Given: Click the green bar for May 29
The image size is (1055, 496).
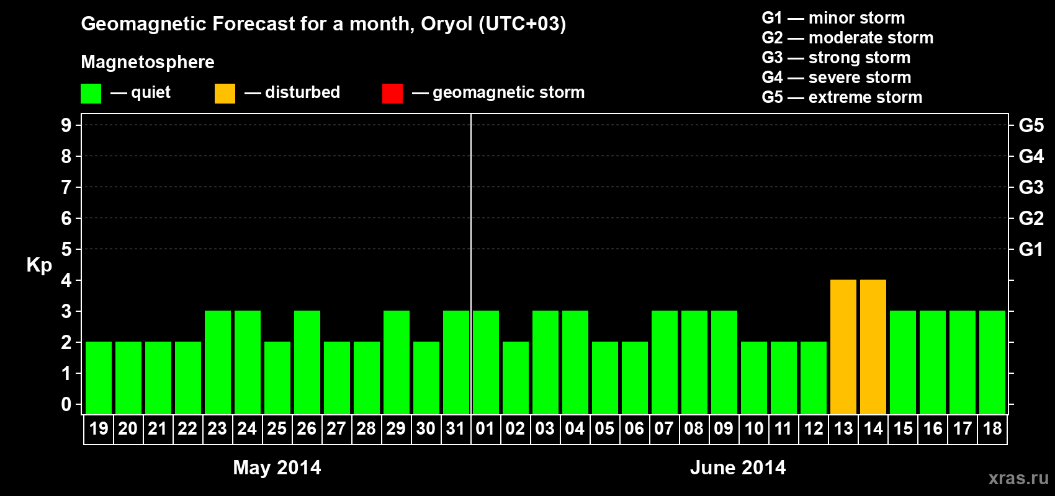Looking at the screenshot, I should pyautogui.click(x=397, y=363).
